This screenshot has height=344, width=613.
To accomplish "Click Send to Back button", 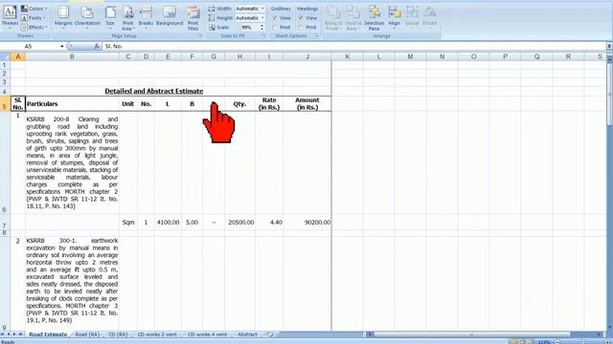I will coord(352,18).
